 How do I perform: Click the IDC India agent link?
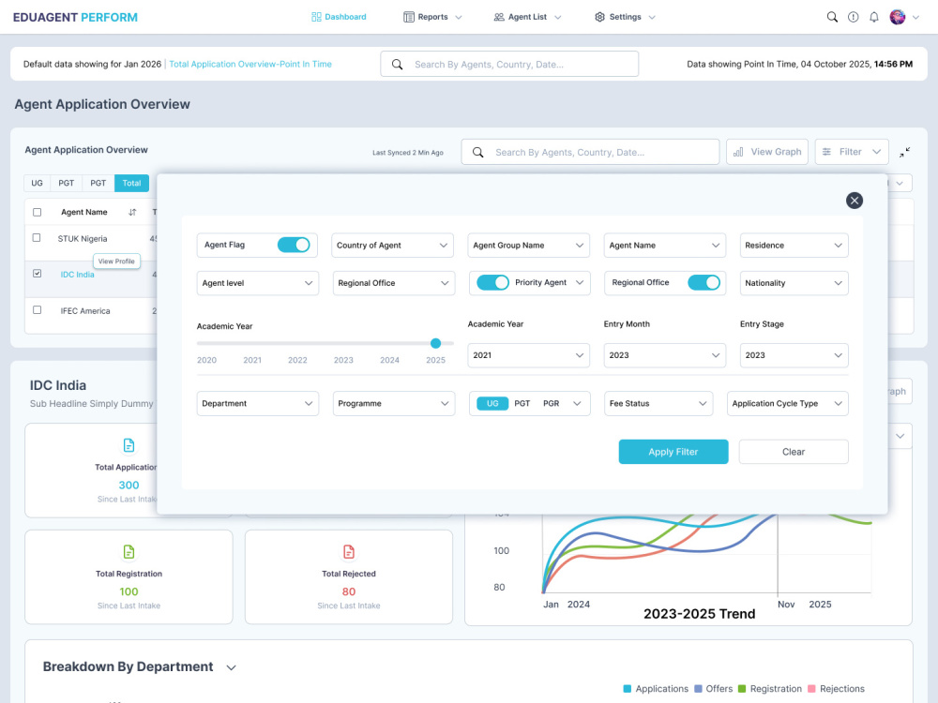[77, 275]
